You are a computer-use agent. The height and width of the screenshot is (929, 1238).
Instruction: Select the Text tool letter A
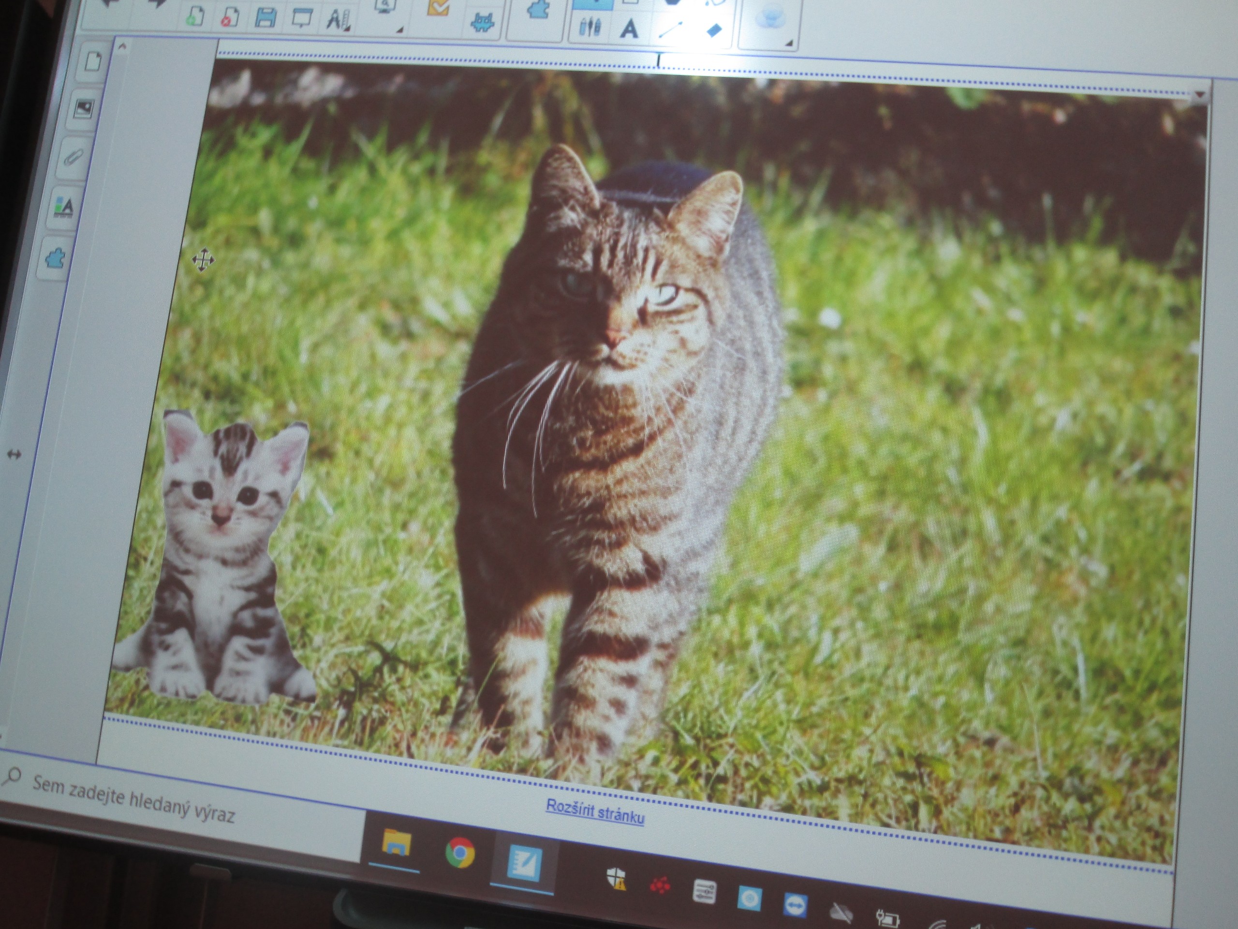pos(629,29)
